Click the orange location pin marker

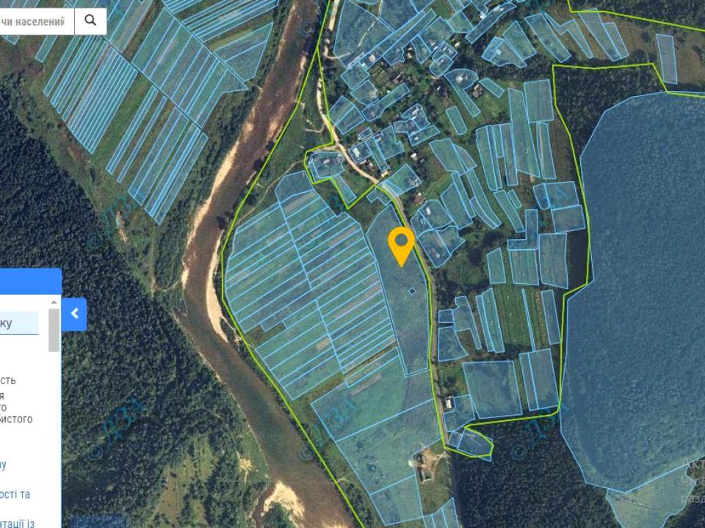tap(401, 246)
